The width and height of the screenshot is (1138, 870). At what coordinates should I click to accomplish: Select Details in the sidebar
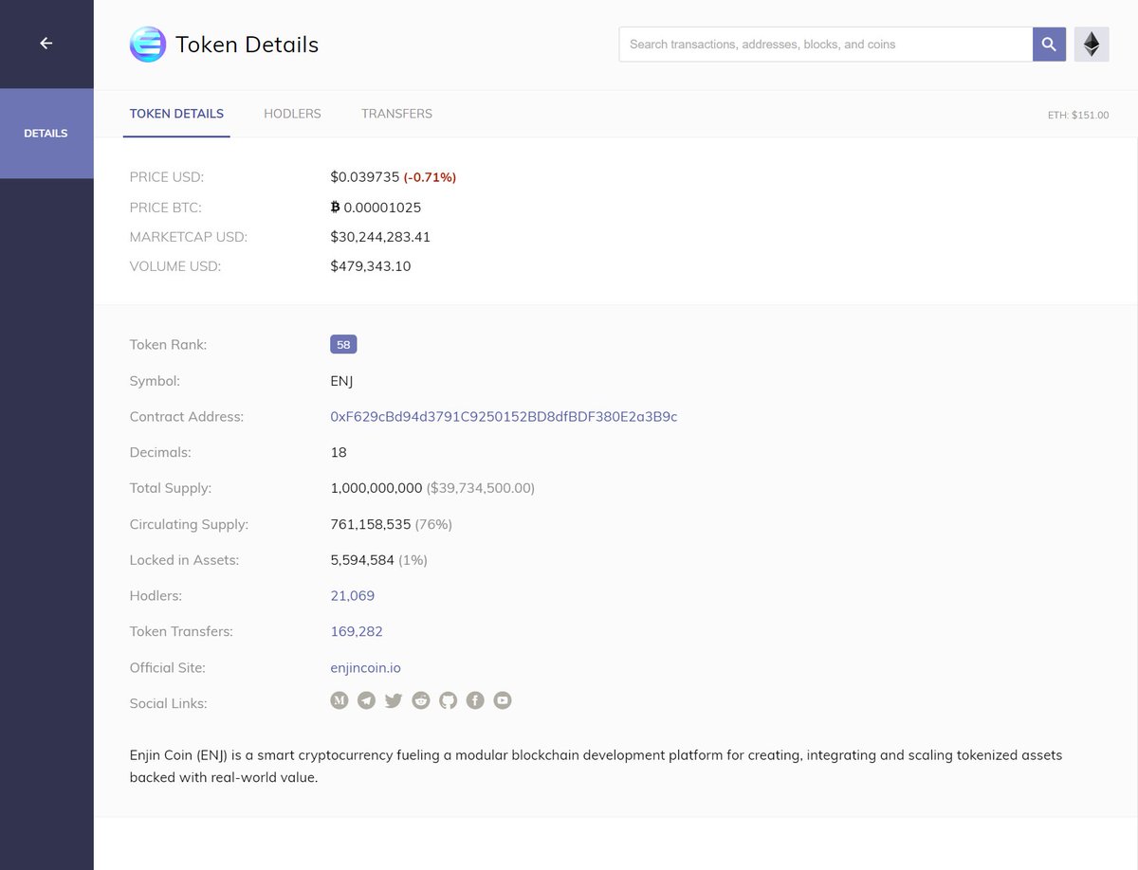pyautogui.click(x=46, y=134)
